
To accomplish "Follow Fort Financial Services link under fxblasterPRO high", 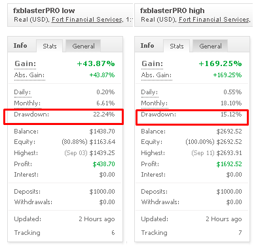I will [x=214, y=20].
